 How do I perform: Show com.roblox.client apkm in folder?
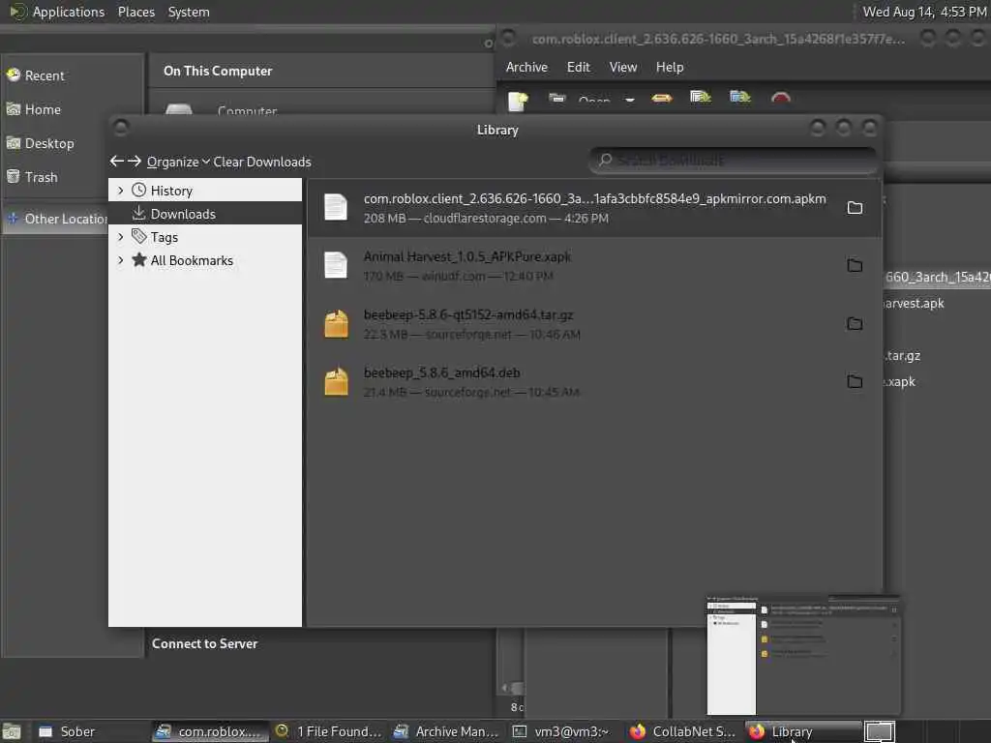[855, 208]
